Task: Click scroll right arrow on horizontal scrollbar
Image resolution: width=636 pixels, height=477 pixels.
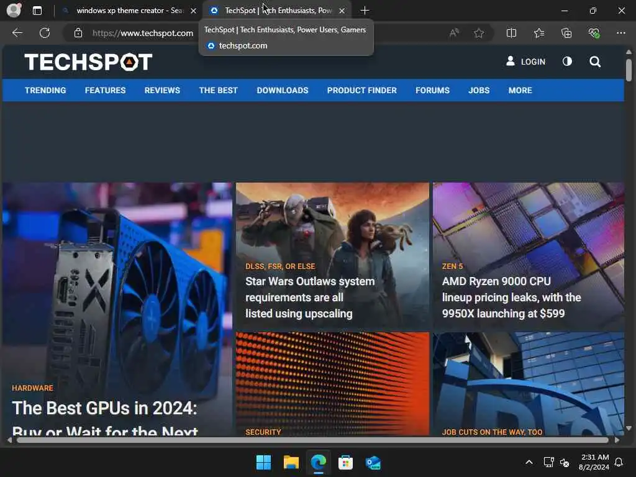Action: [617, 440]
